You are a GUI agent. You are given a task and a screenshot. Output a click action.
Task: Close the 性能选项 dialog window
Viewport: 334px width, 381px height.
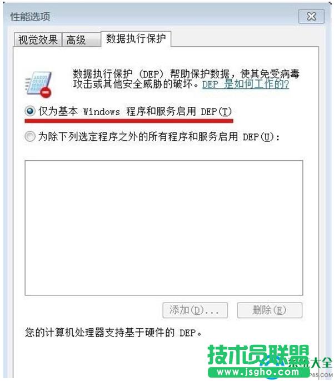[x=311, y=17]
